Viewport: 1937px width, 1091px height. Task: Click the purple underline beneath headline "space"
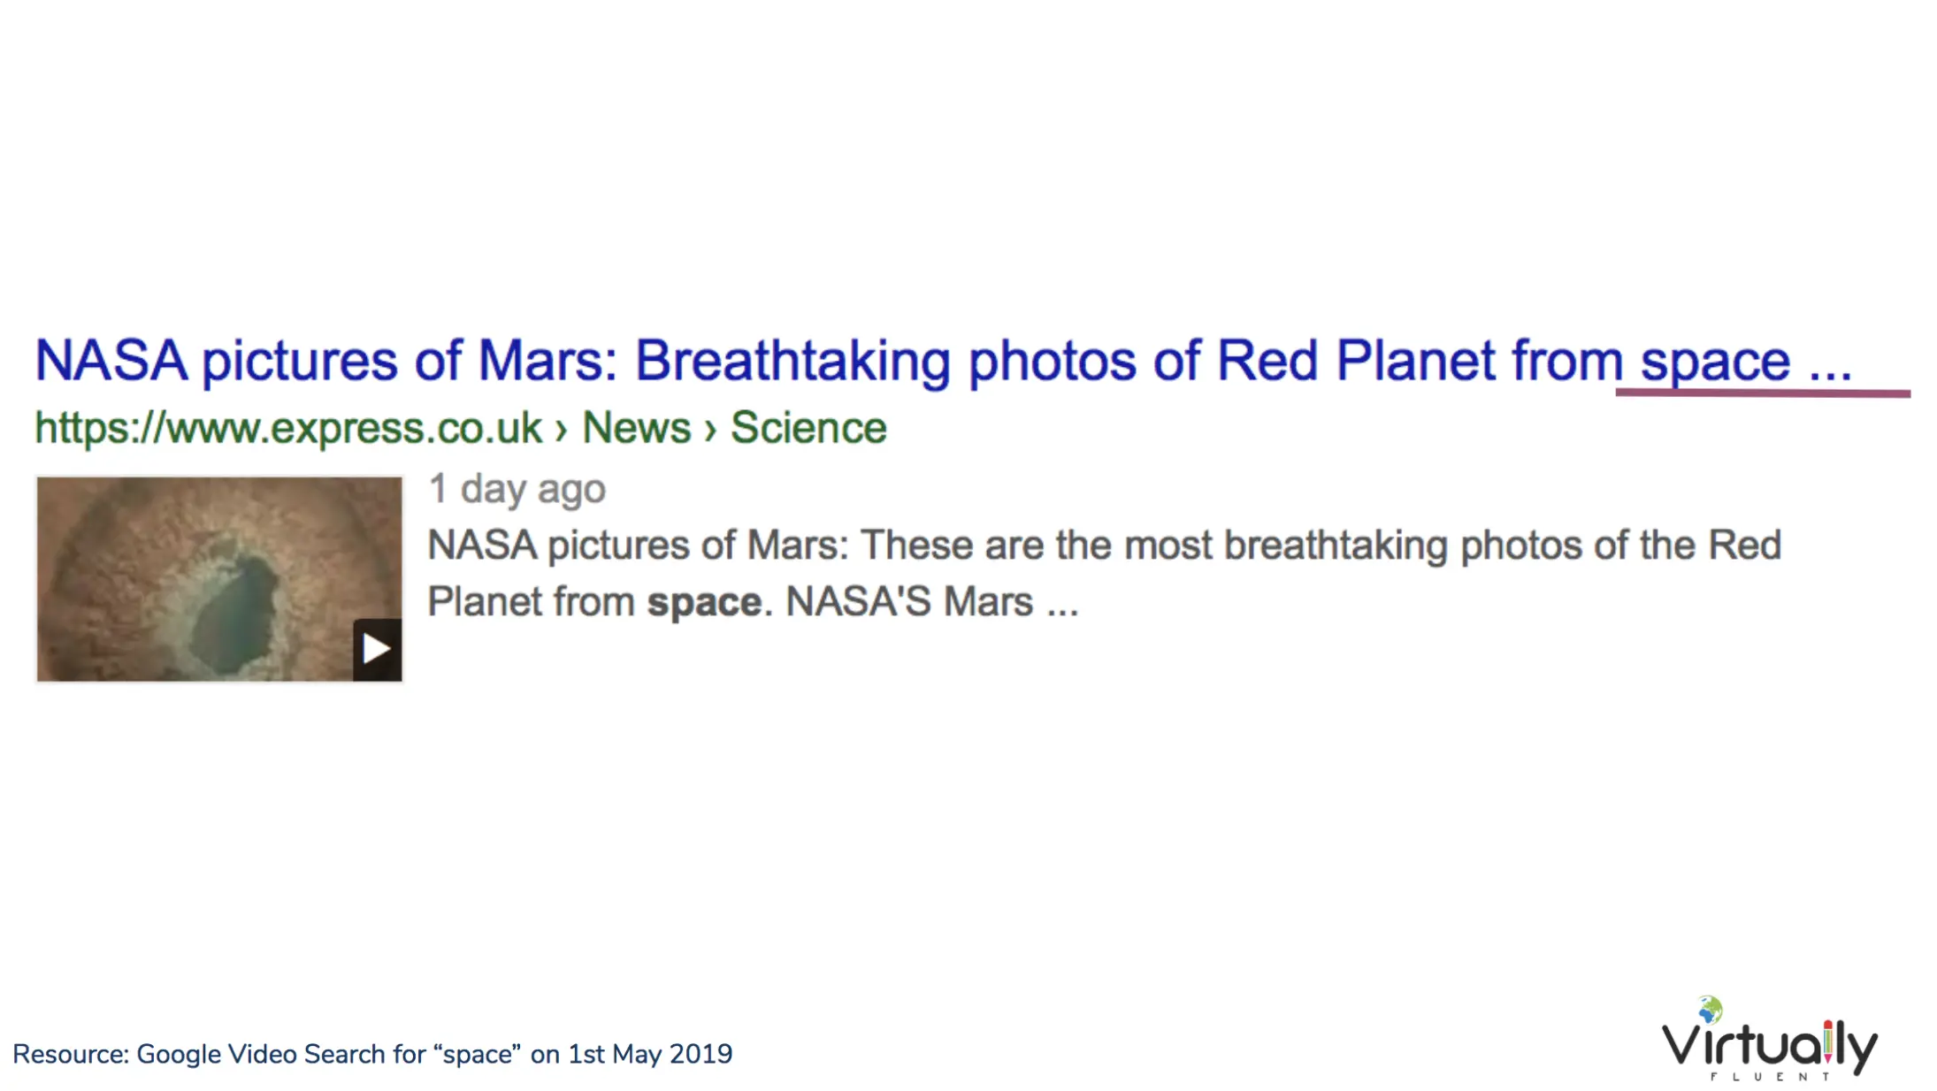pyautogui.click(x=1763, y=393)
